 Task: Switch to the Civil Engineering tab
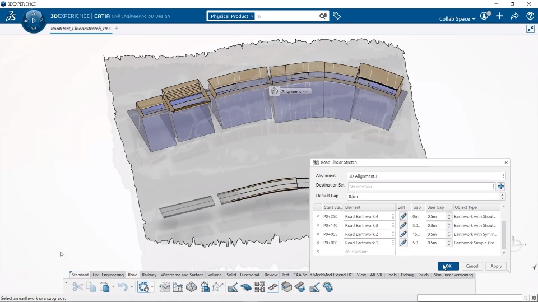(x=108, y=275)
